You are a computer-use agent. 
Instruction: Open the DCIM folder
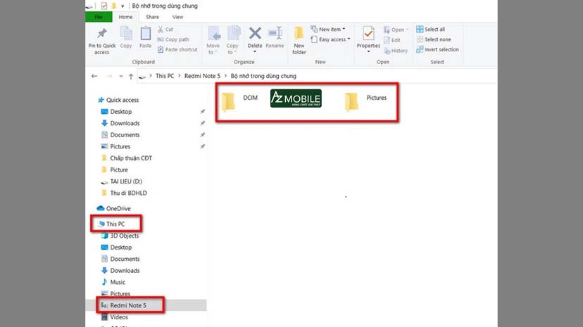tap(229, 102)
